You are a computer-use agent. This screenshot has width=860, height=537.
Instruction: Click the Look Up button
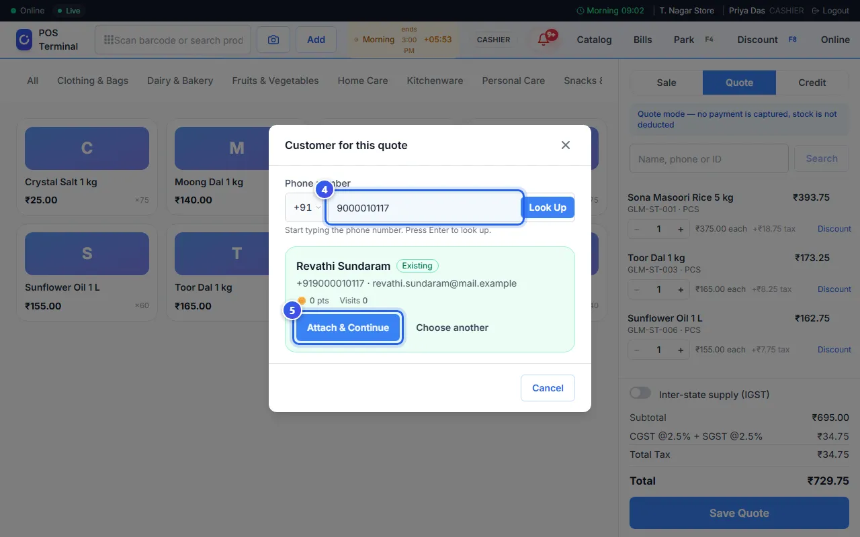pyautogui.click(x=548, y=207)
